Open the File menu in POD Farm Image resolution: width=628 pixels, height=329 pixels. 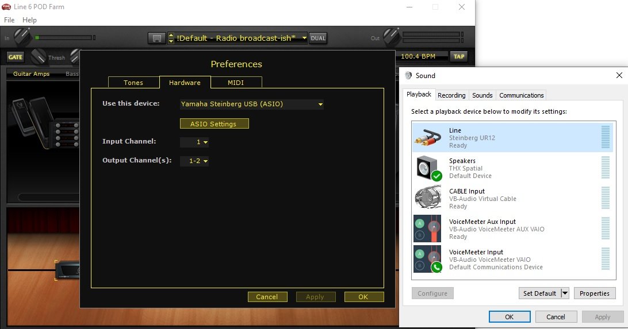click(x=9, y=20)
